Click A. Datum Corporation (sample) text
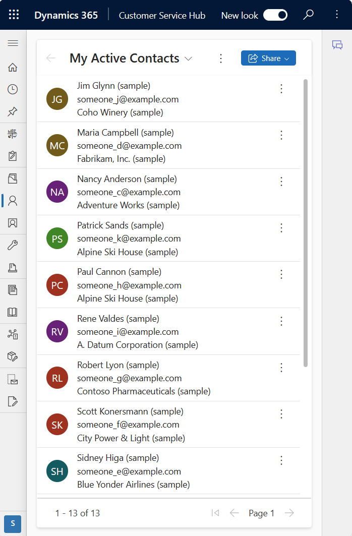 [137, 345]
